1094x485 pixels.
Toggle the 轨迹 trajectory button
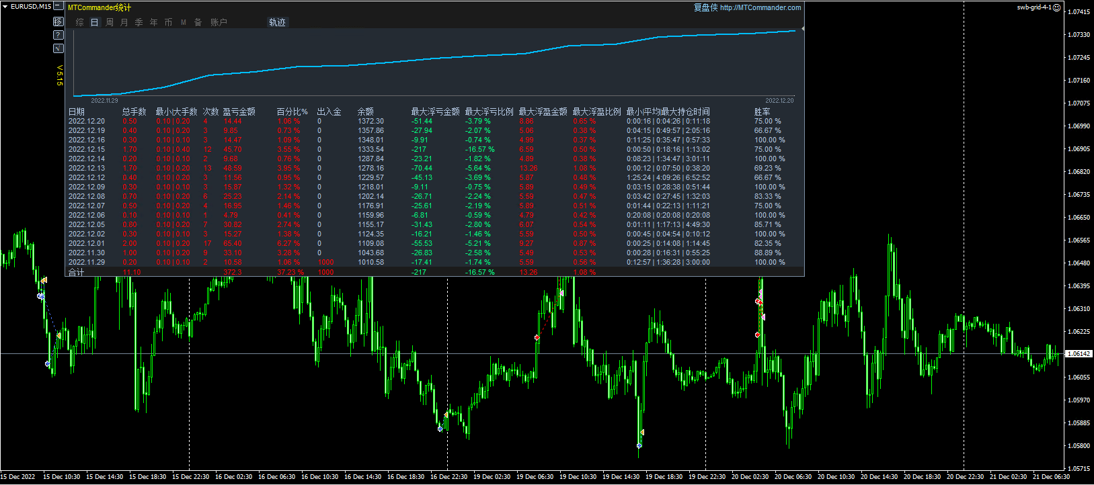click(277, 22)
